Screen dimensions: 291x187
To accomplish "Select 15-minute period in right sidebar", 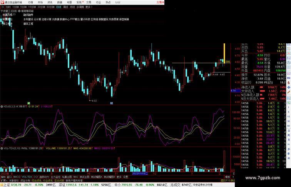I will click(x=289, y=117).
